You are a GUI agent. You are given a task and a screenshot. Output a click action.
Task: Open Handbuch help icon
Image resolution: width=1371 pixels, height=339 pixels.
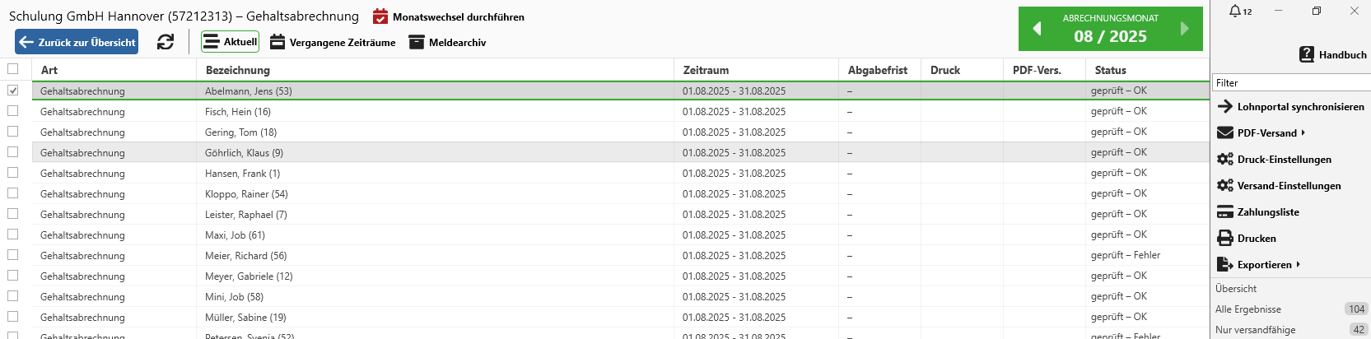pos(1306,54)
